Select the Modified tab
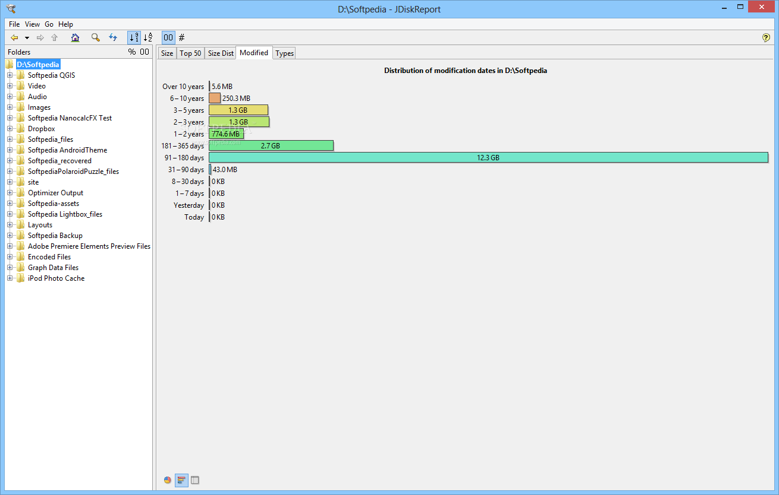779x495 pixels. pos(254,53)
